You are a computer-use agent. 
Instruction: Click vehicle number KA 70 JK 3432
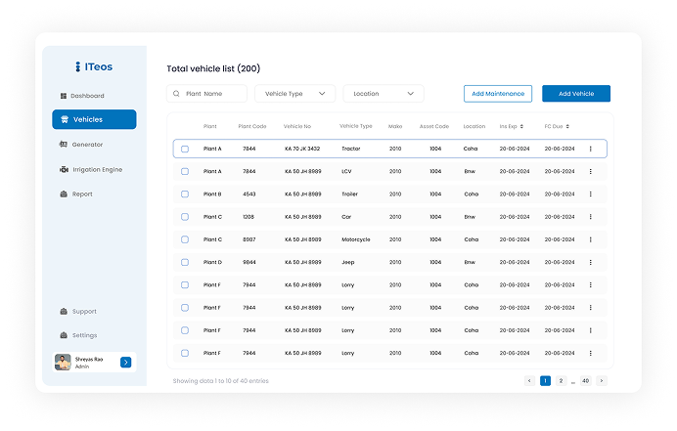pos(302,149)
